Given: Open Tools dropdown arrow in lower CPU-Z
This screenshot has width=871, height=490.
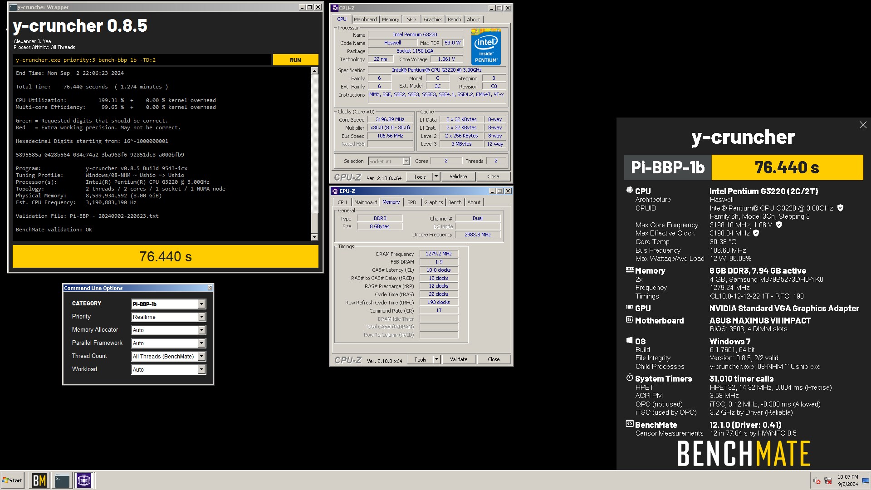Looking at the screenshot, I should point(437,359).
